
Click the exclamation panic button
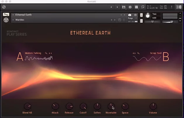171,7
